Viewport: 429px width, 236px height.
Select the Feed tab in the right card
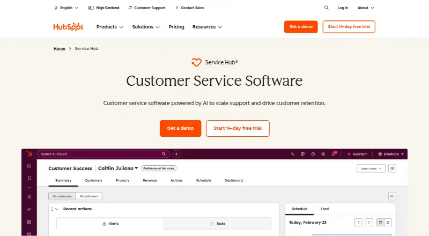pyautogui.click(x=325, y=209)
